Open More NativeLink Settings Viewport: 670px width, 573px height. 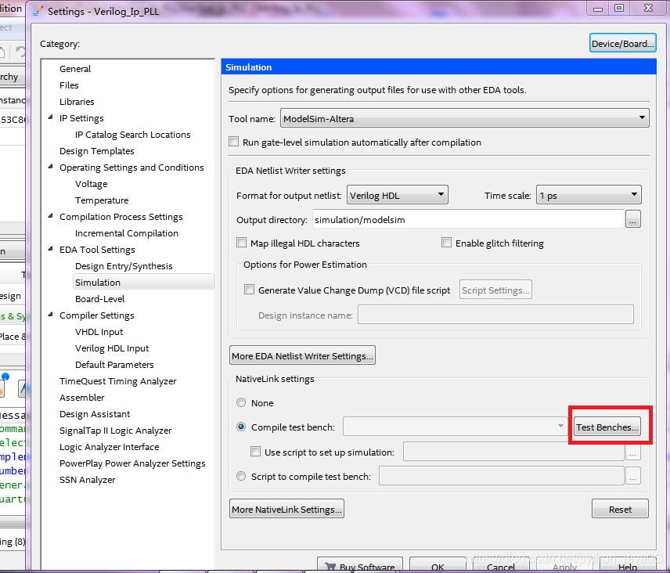[x=286, y=510]
